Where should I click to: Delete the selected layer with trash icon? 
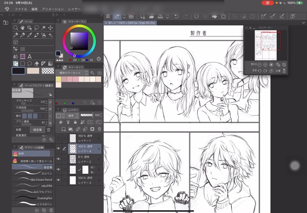point(99,129)
